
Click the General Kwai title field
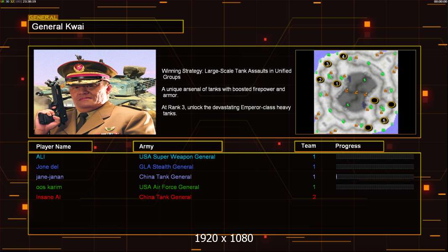tap(106, 26)
